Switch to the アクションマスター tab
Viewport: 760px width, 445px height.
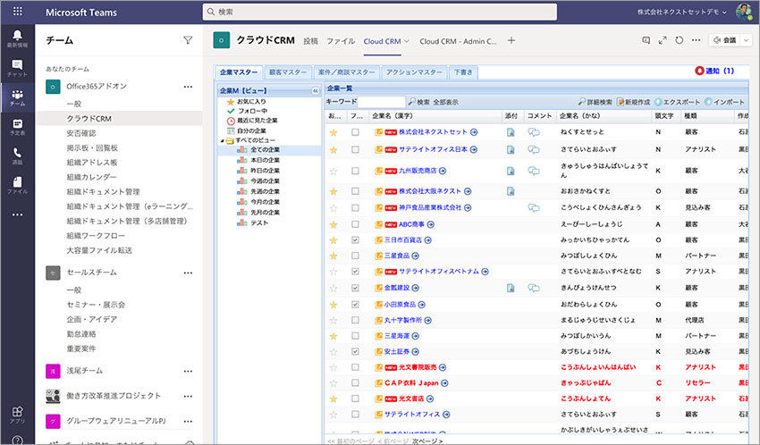pyautogui.click(x=414, y=72)
